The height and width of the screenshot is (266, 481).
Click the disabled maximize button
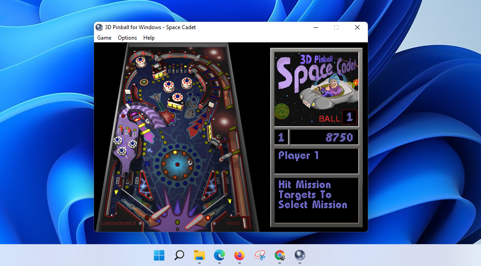(x=336, y=27)
